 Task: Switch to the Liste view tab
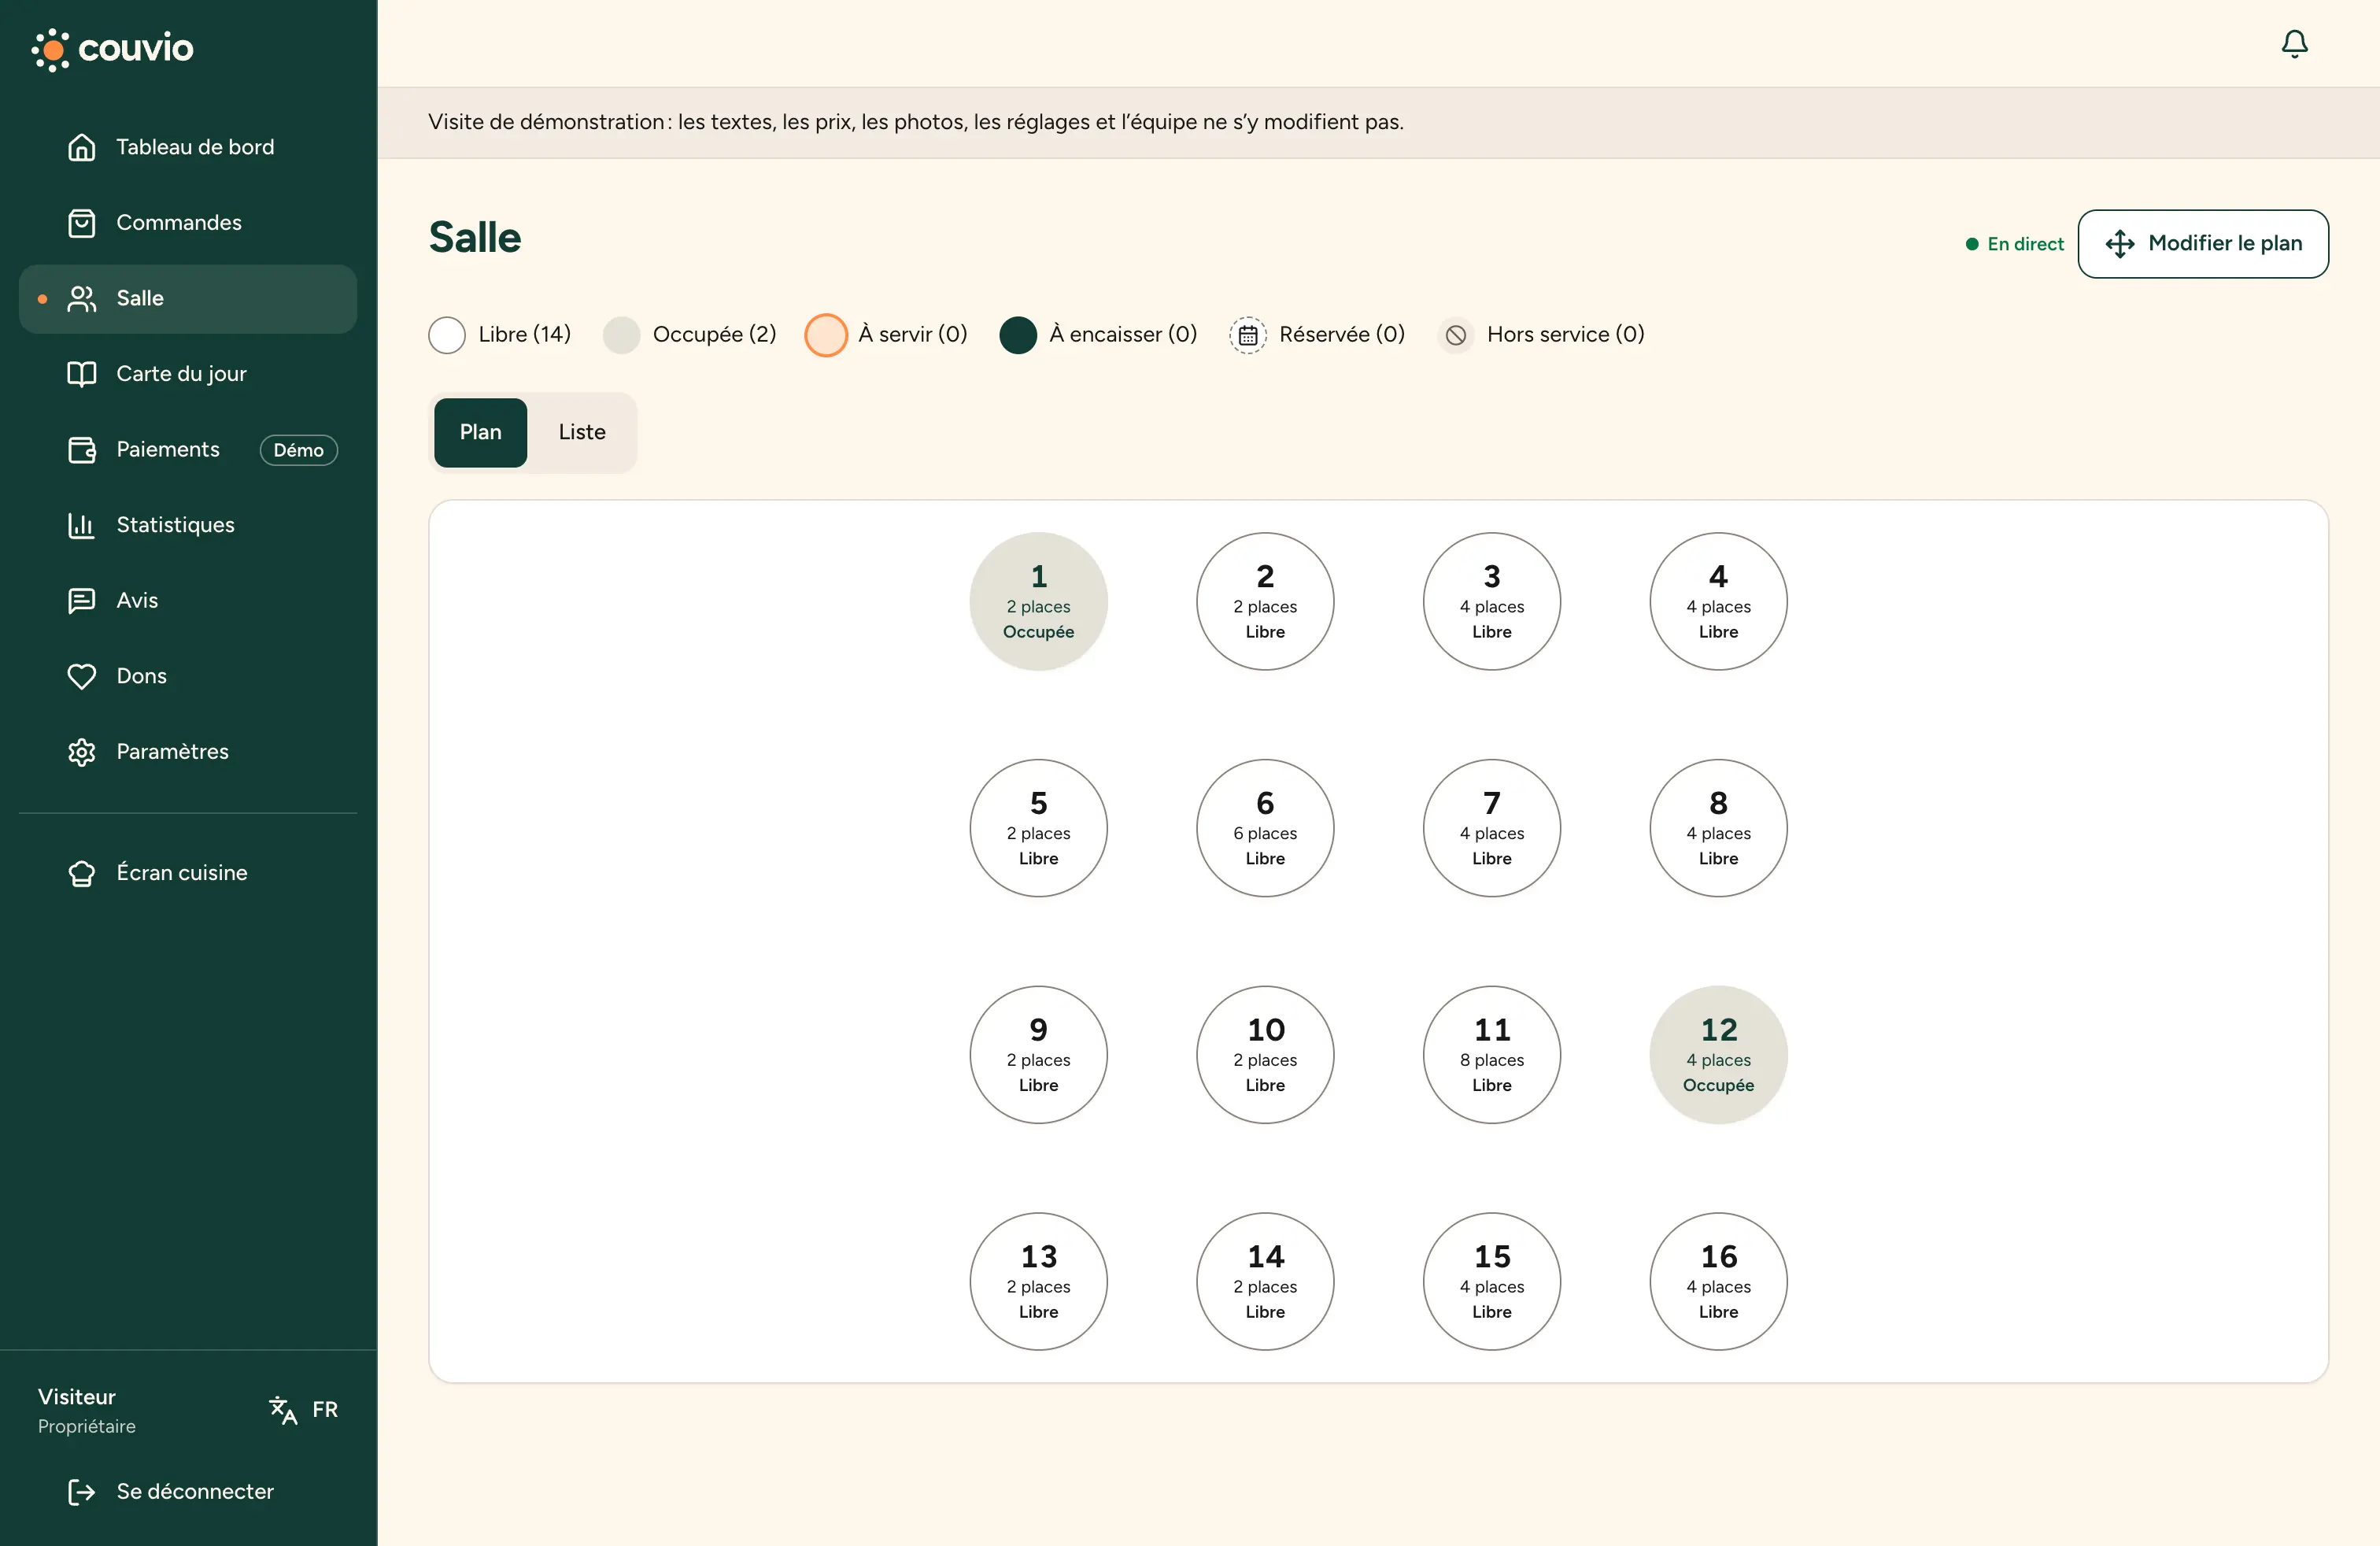pyautogui.click(x=582, y=432)
